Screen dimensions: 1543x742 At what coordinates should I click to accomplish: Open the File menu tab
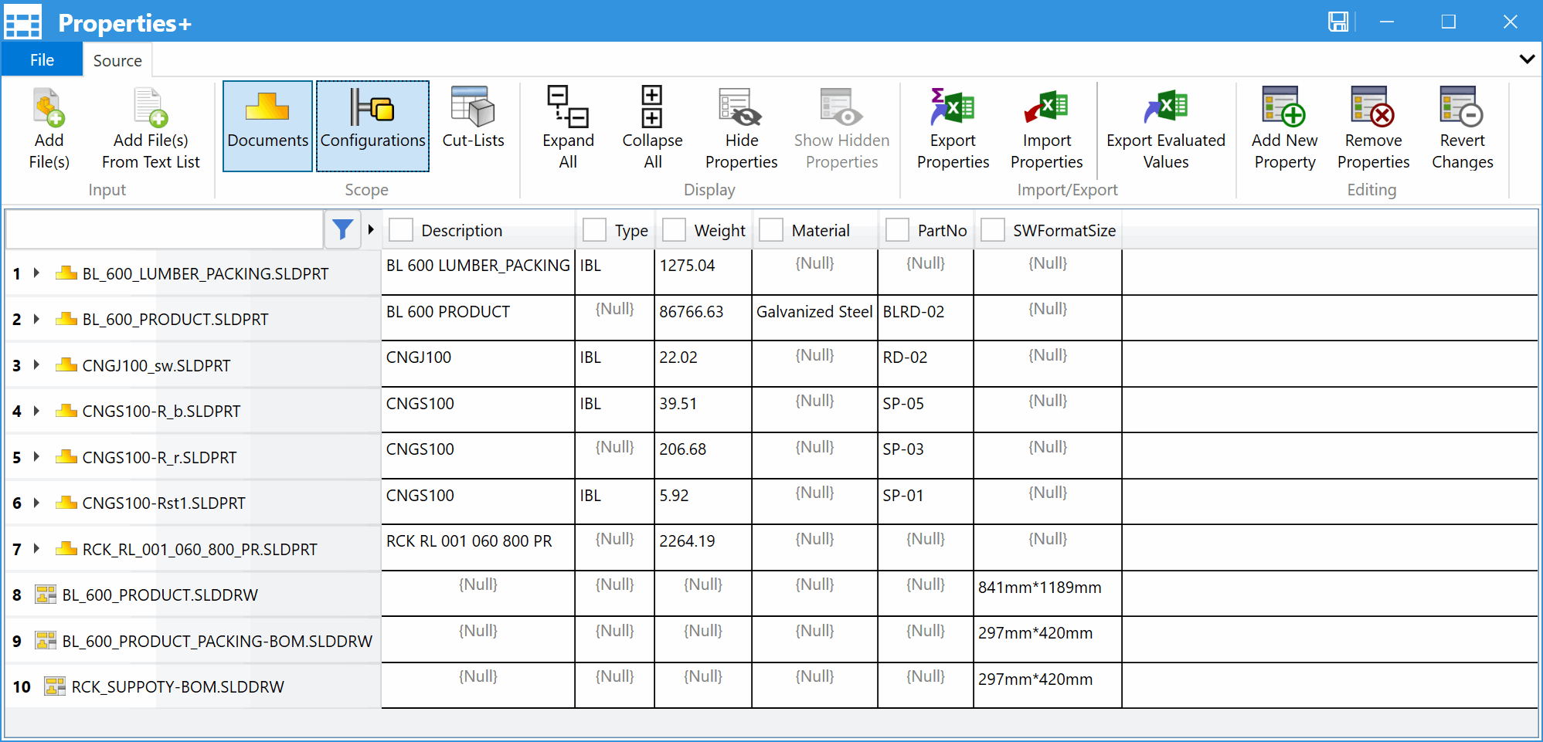[42, 60]
